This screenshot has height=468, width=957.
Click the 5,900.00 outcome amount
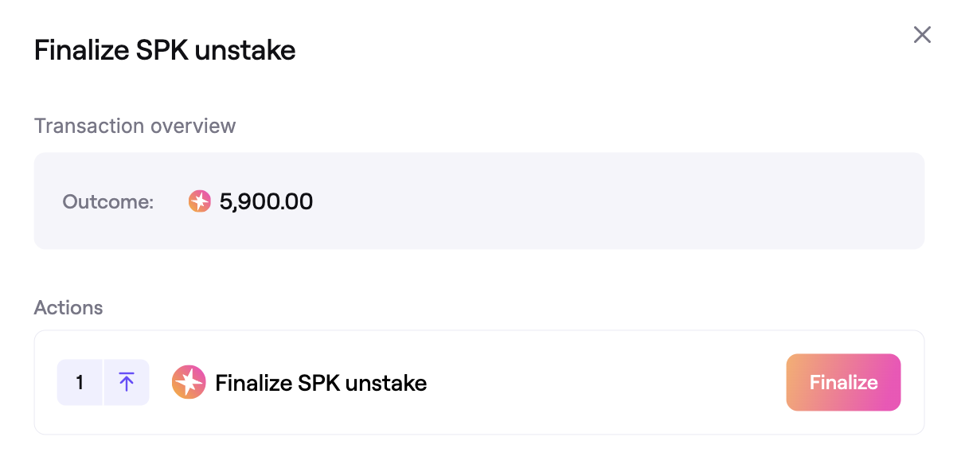pyautogui.click(x=266, y=201)
